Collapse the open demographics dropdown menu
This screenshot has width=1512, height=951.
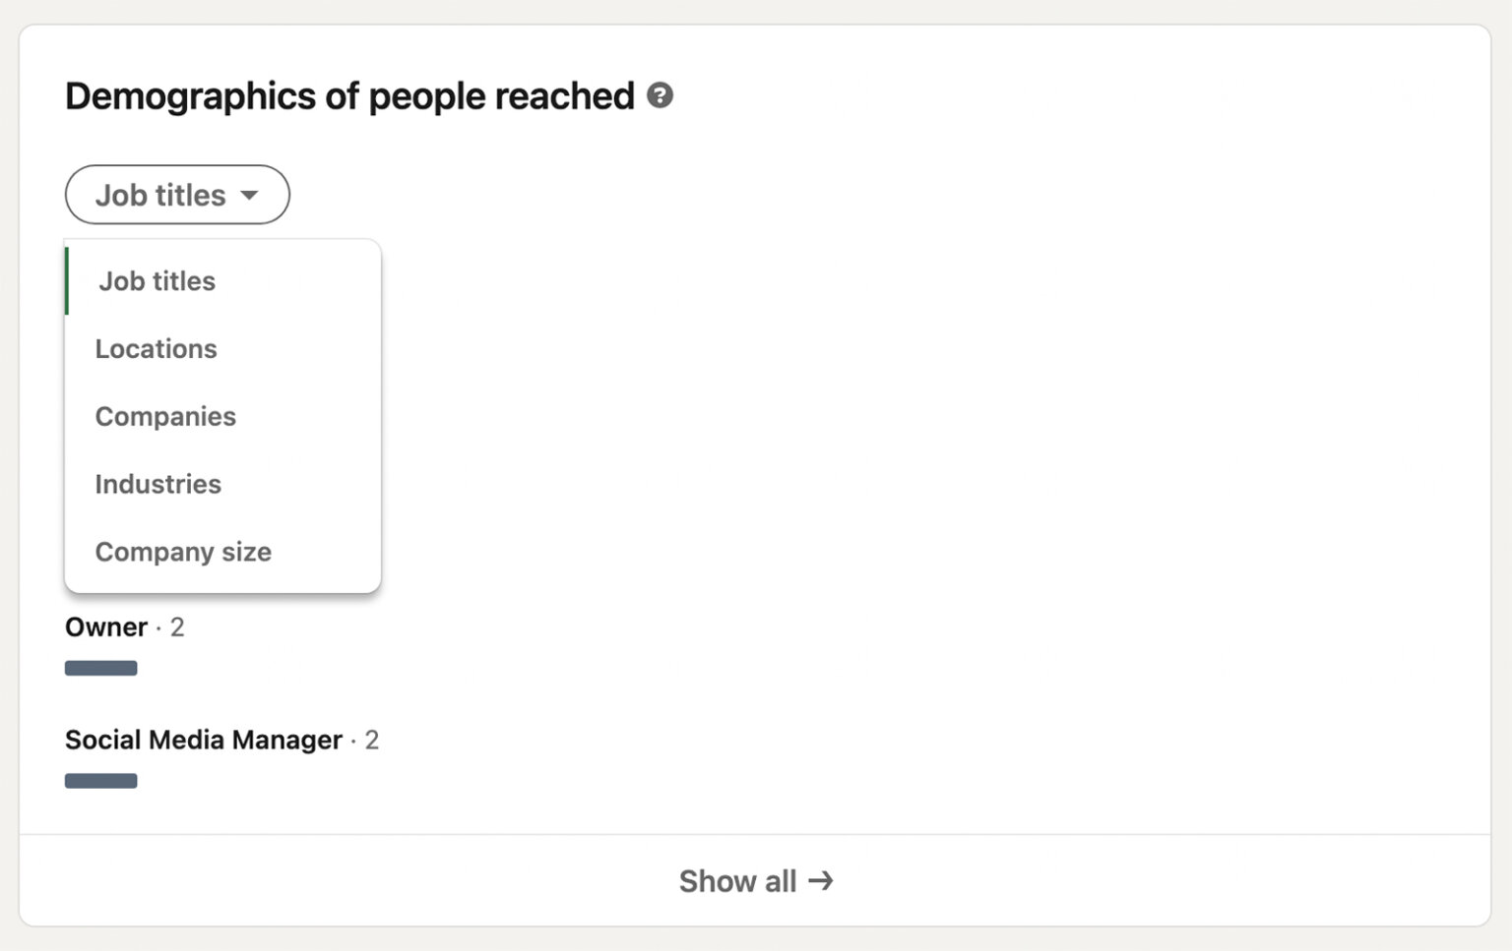(176, 195)
